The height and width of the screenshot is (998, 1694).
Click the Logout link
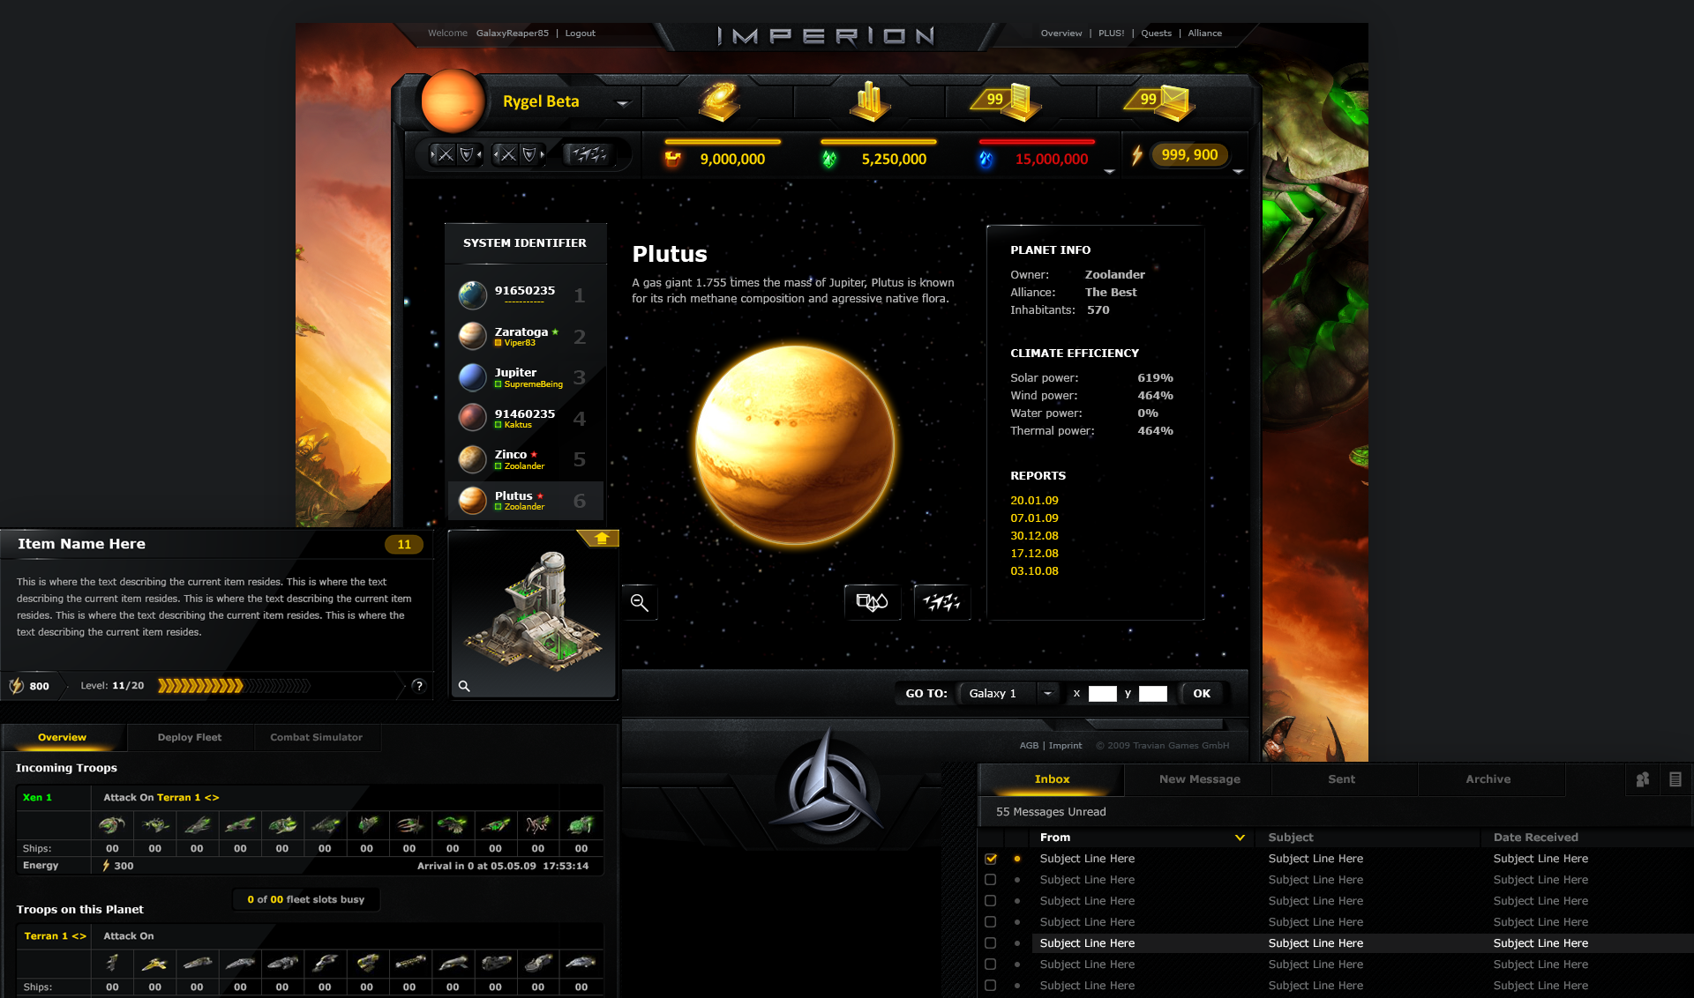pyautogui.click(x=581, y=34)
